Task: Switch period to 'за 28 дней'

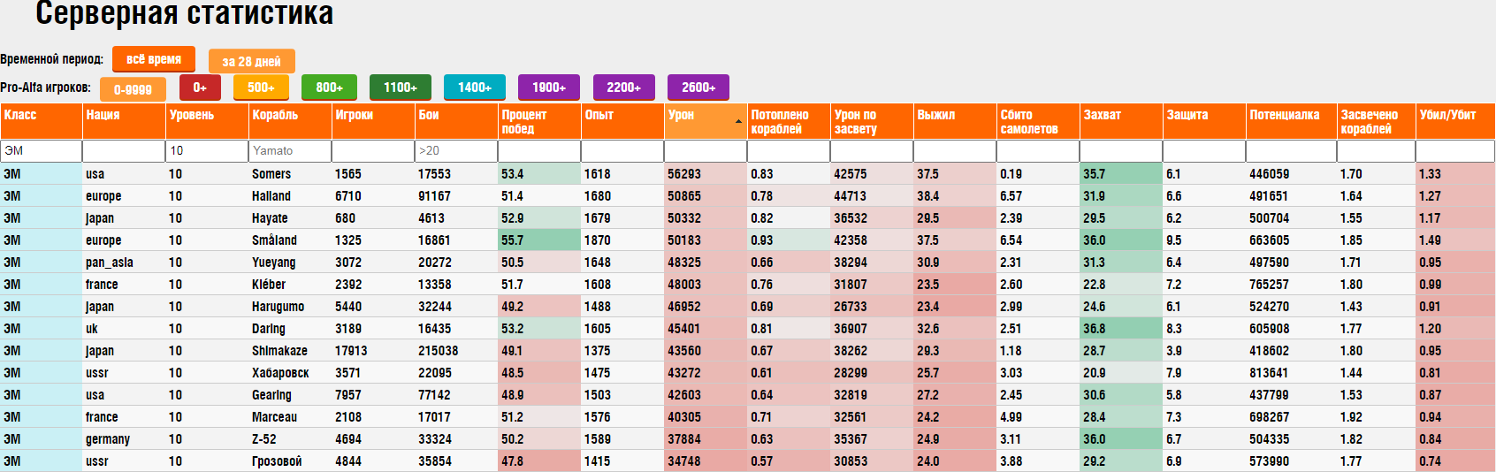Action: 252,61
